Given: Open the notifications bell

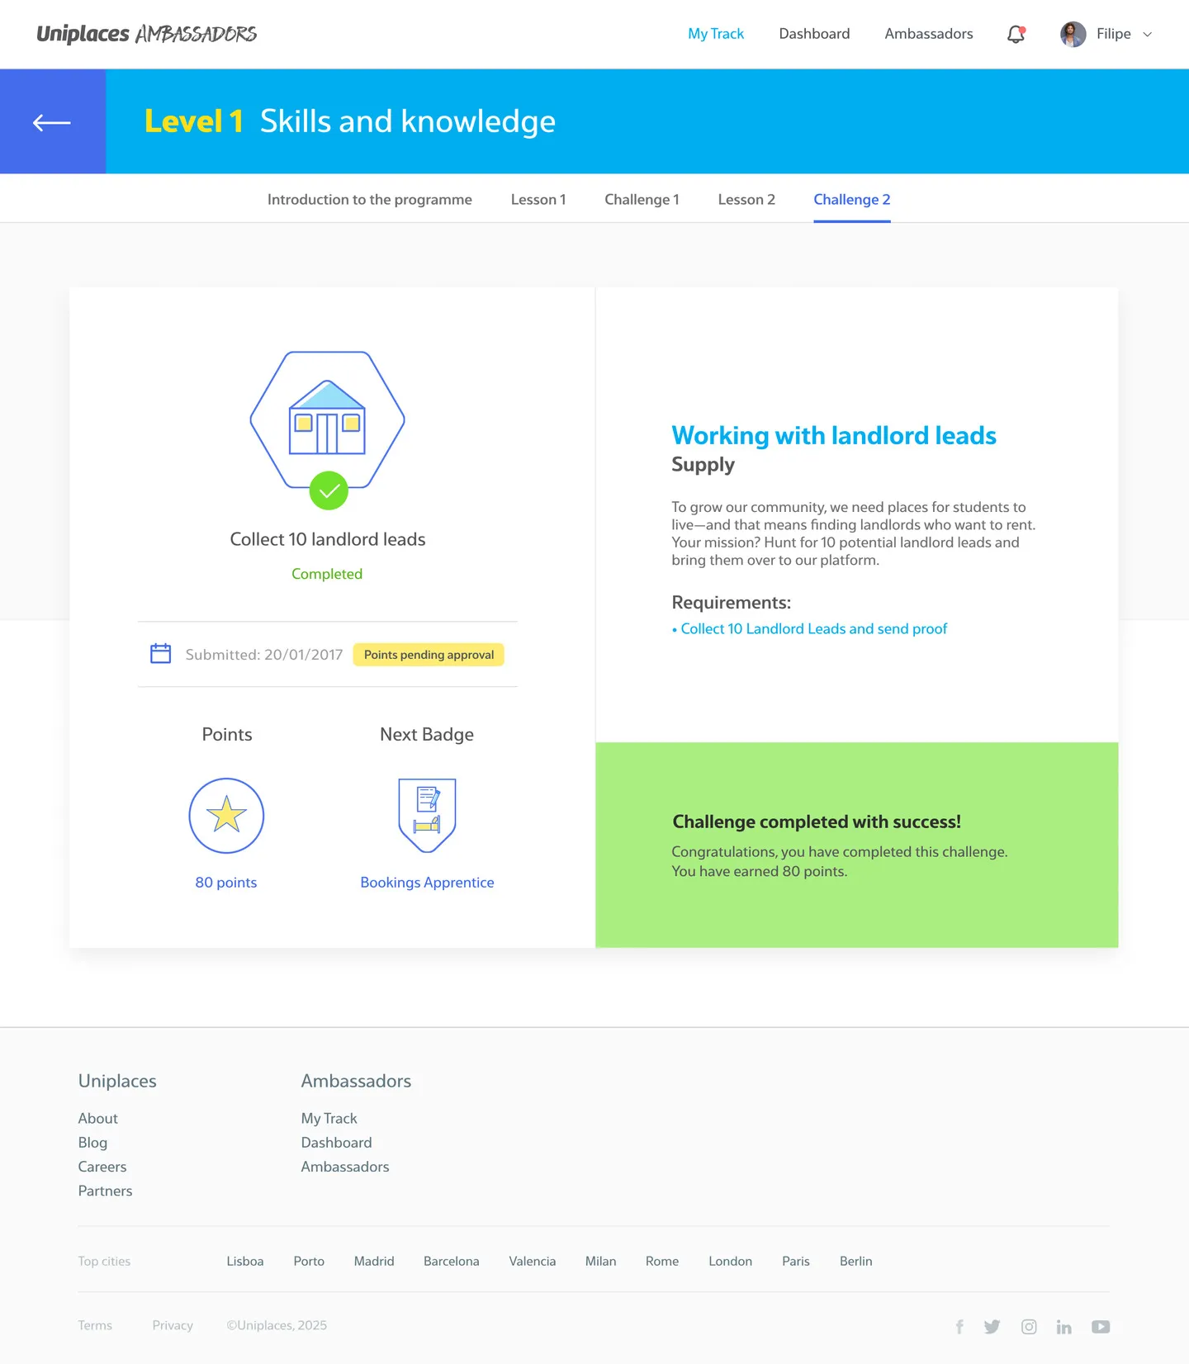Looking at the screenshot, I should coord(1016,34).
